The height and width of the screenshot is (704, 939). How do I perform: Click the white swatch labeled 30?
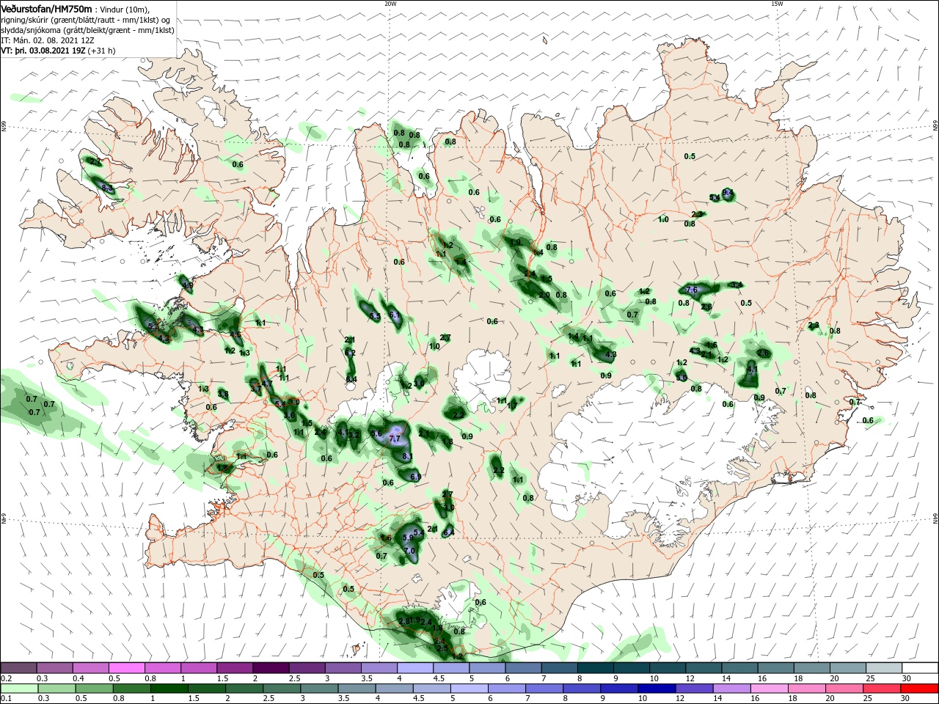pos(920,668)
